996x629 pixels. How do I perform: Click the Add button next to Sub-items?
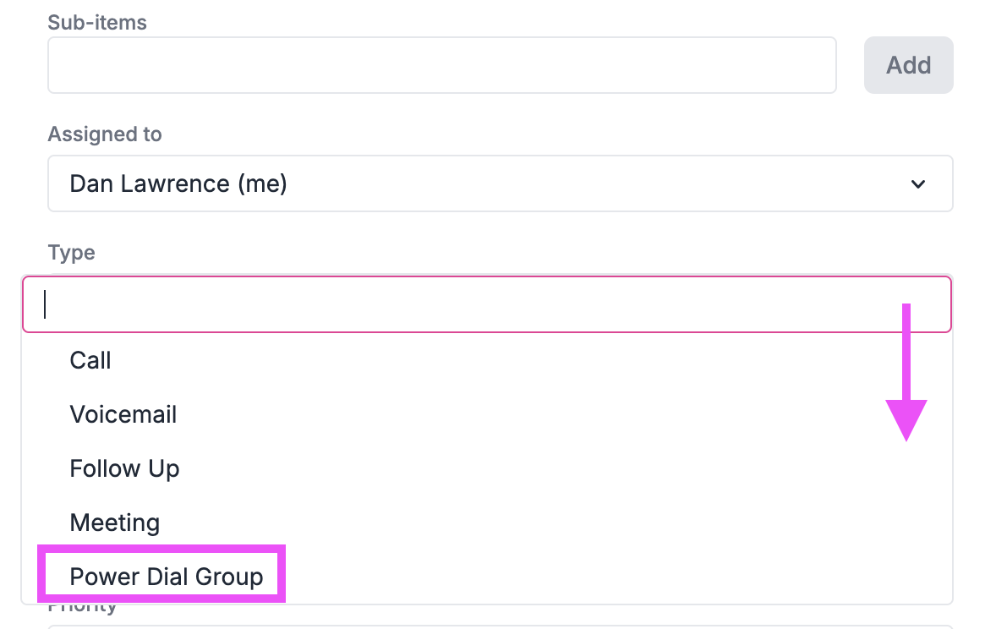[908, 65]
